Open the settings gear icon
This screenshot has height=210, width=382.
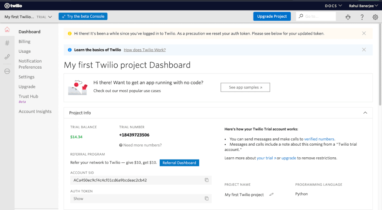(375, 17)
